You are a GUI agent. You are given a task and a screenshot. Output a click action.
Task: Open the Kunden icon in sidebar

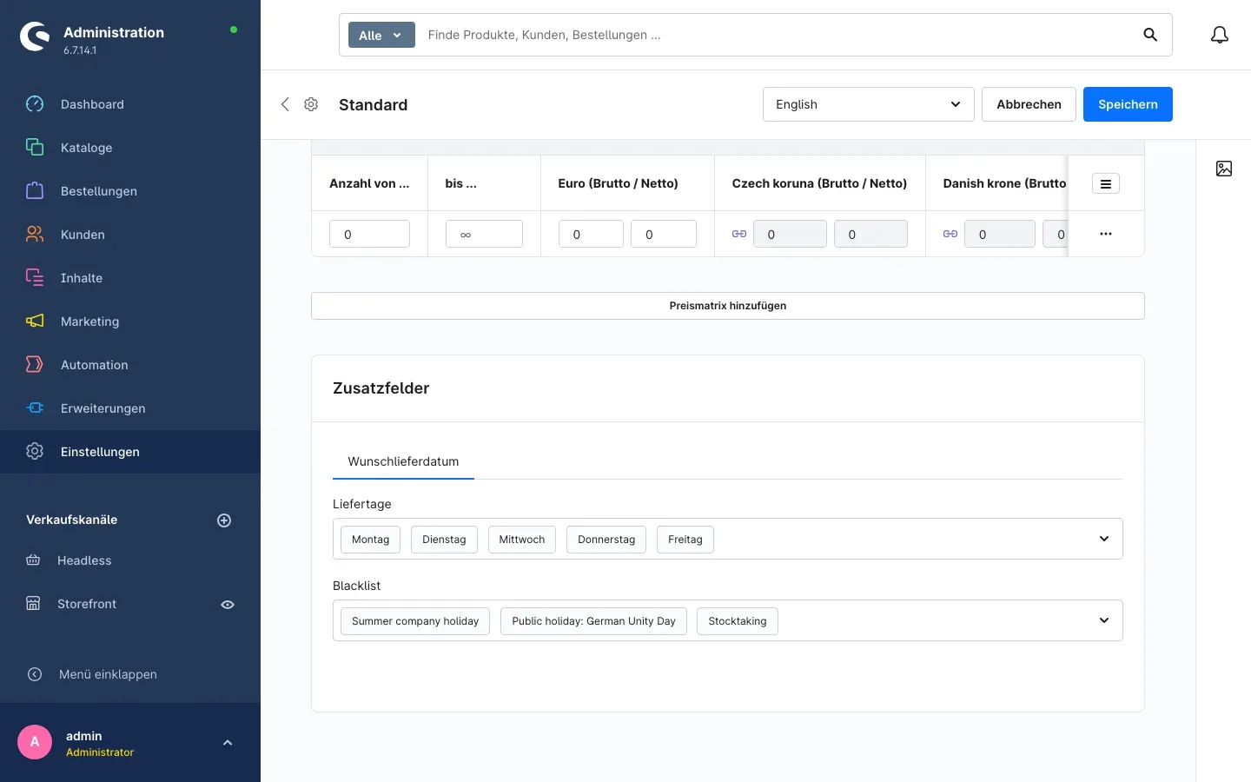pos(35,235)
